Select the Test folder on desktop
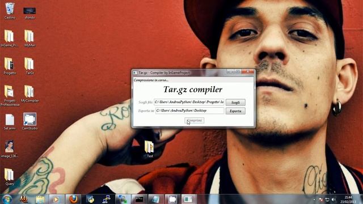This screenshot has height=204, width=363. (x=150, y=149)
